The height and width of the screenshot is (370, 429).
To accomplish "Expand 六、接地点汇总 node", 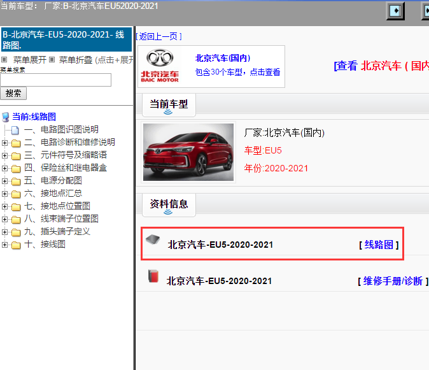I will click(x=4, y=194).
